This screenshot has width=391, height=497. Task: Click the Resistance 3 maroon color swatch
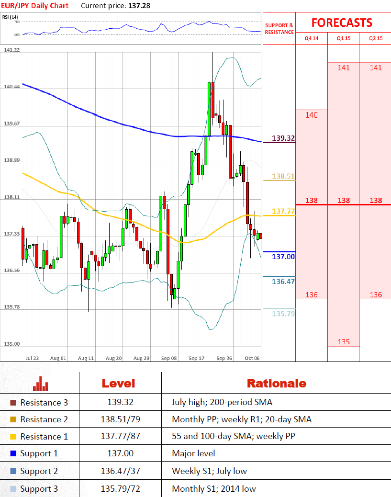13,403
